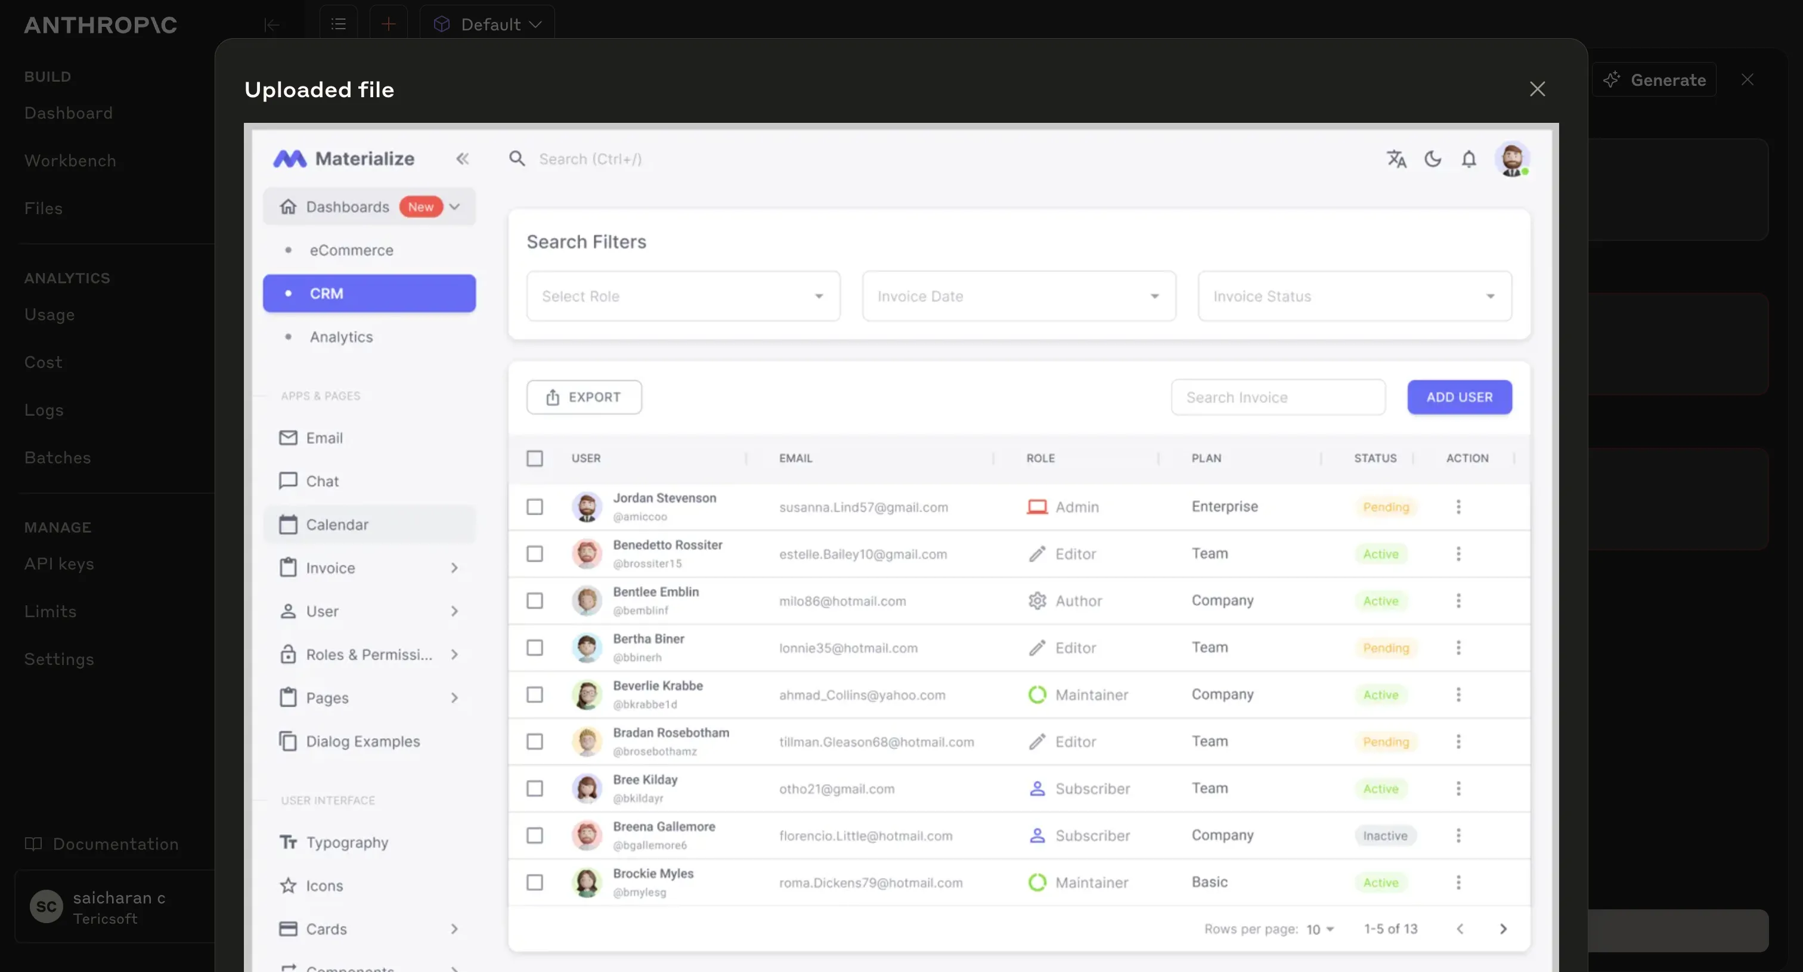Open the Calendar app from the sidebar

[337, 524]
